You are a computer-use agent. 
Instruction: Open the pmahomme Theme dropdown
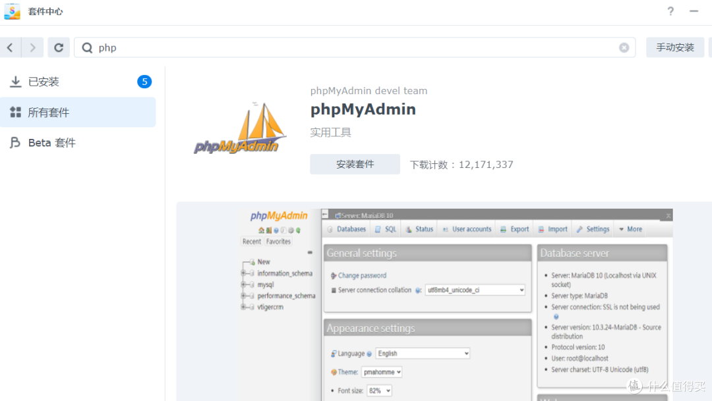[382, 371]
